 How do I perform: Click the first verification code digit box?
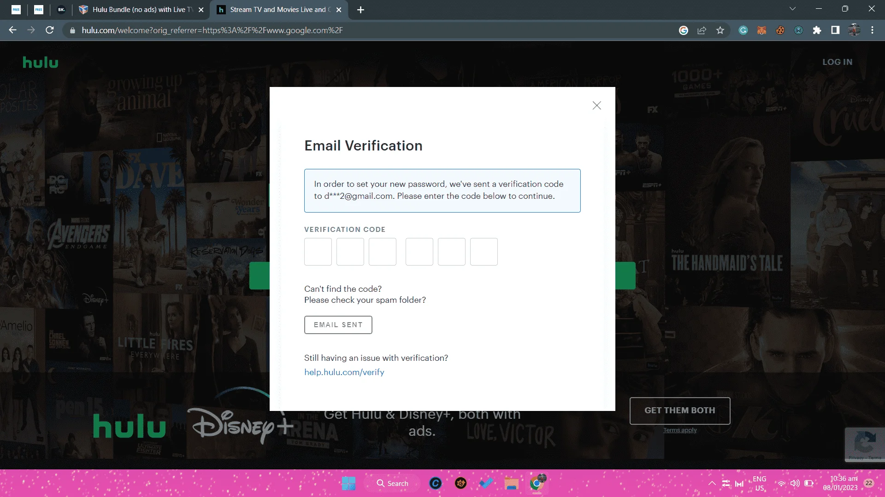coord(318,252)
